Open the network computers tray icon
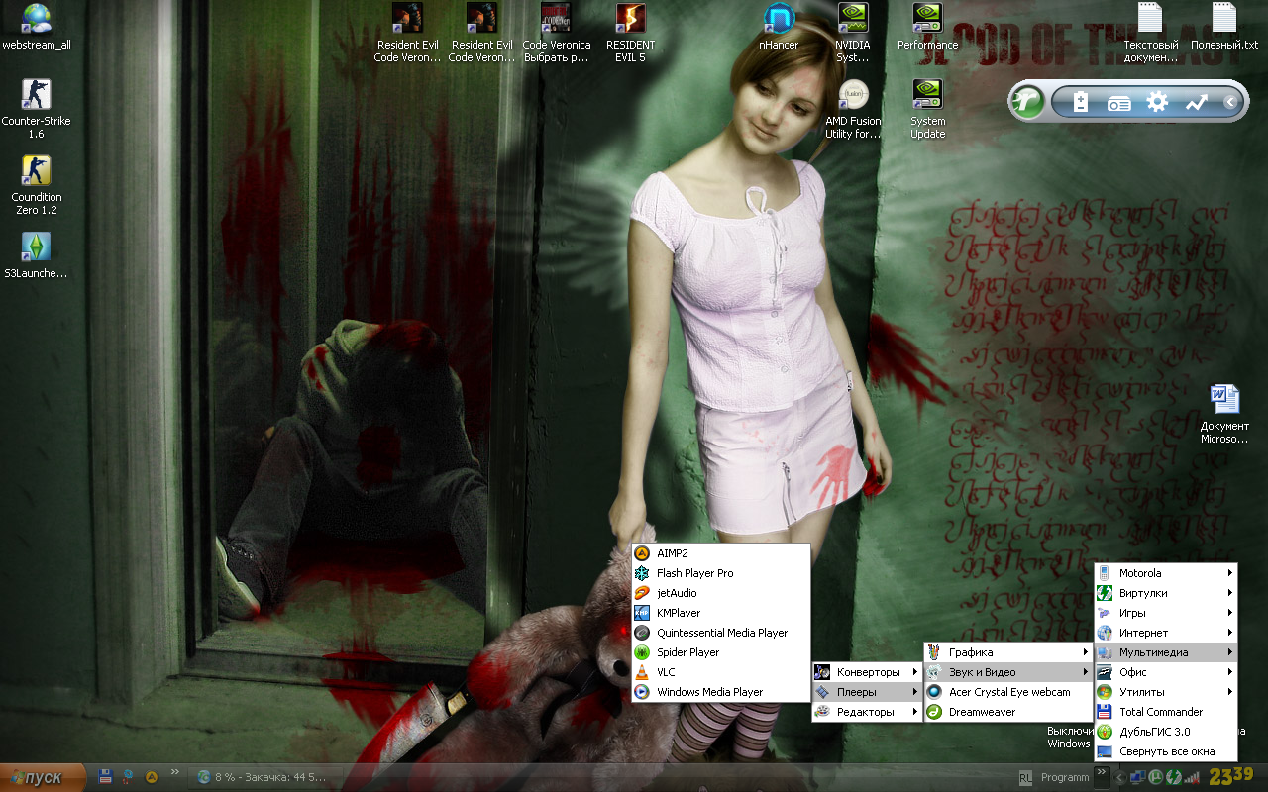This screenshot has width=1268, height=792. click(1138, 777)
